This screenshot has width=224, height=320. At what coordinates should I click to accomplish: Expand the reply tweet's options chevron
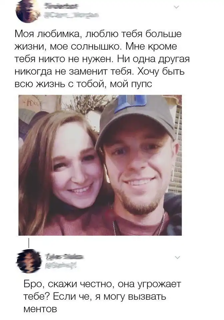point(178,258)
